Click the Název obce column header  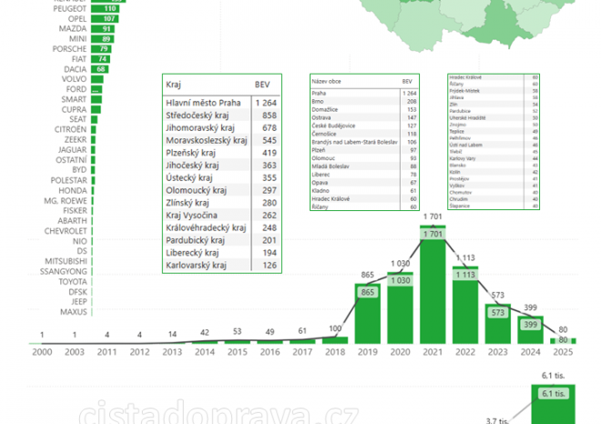329,81
